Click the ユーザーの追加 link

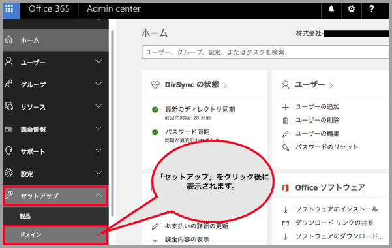coord(317,107)
